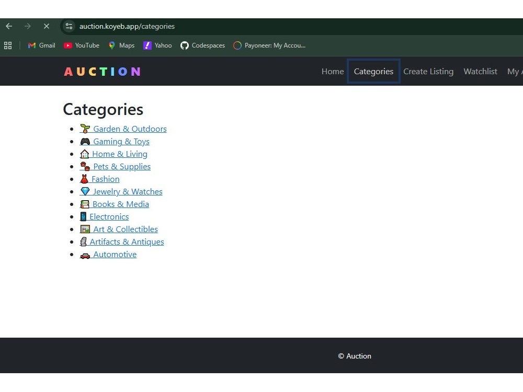Image resolution: width=523 pixels, height=392 pixels.
Task: Click the Electronics text link
Action: (x=109, y=217)
